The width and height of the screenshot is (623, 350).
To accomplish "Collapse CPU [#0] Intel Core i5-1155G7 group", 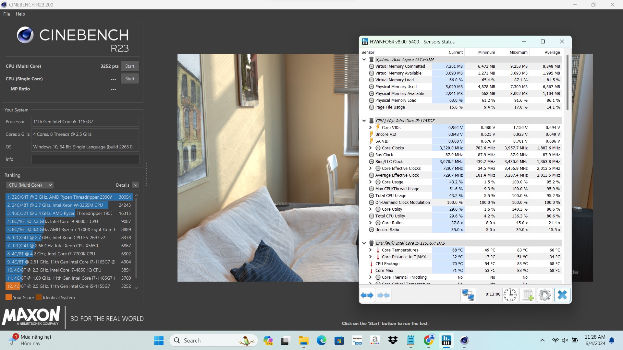I will [364, 121].
